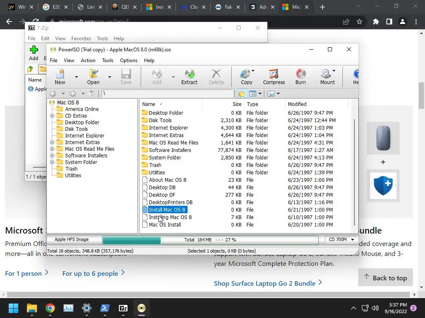Select Utilities in the folder tree
Image resolution: width=425 pixels, height=318 pixels.
coord(73,176)
